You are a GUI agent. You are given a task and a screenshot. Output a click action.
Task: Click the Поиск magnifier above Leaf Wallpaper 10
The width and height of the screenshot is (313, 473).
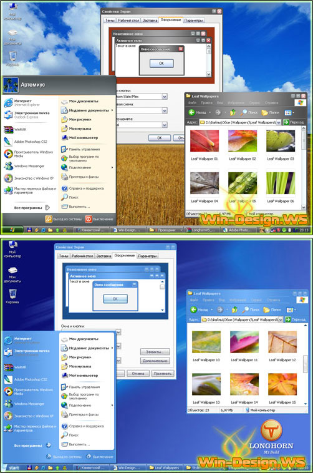[246, 310]
